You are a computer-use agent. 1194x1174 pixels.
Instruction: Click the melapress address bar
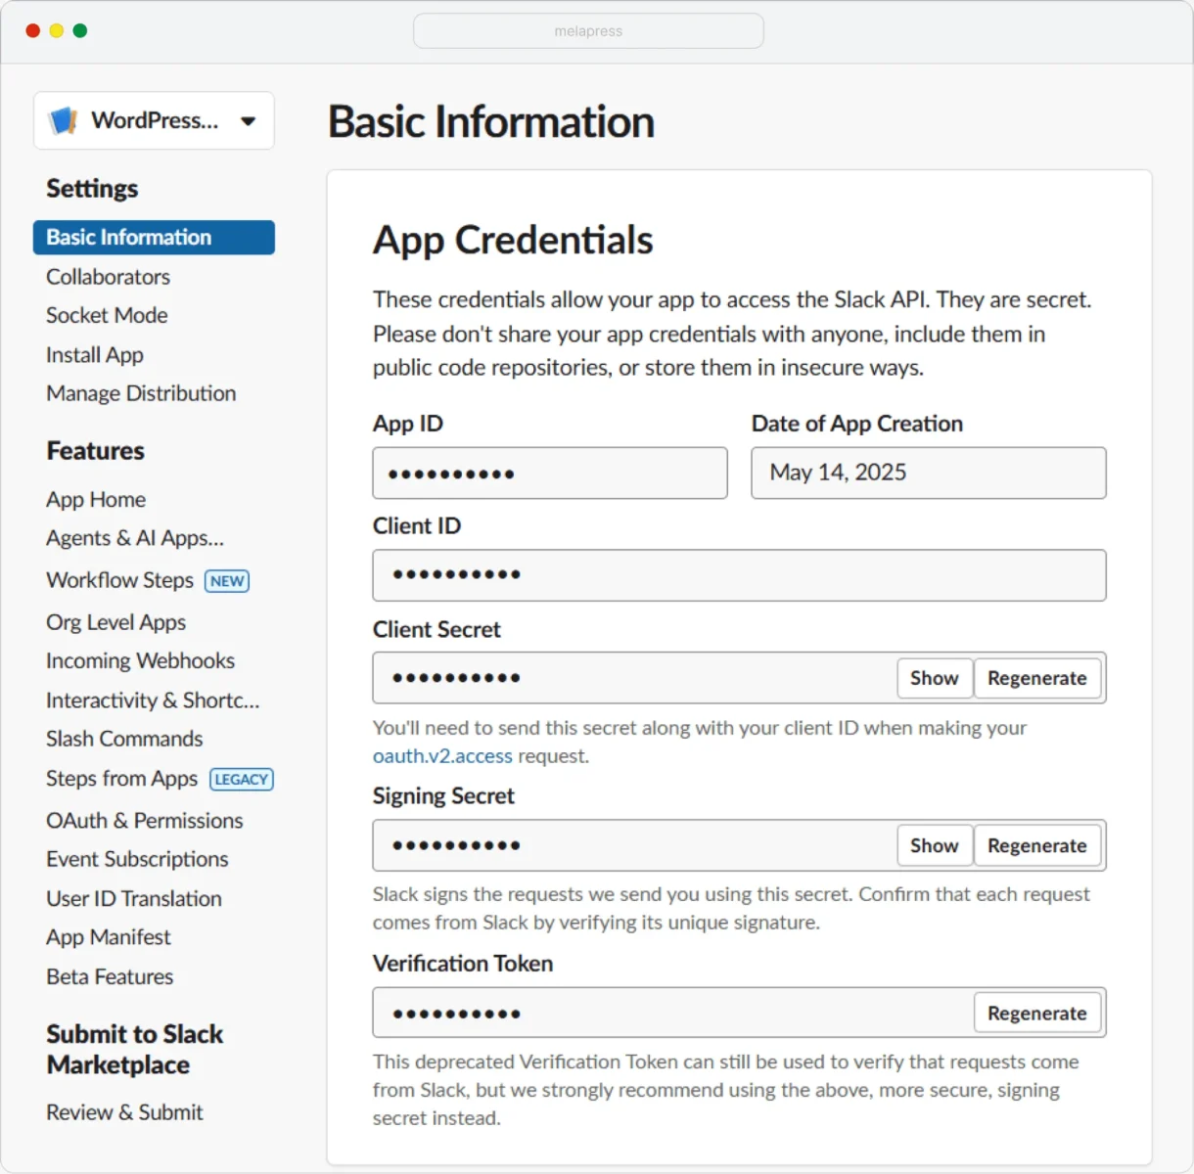[x=588, y=31]
